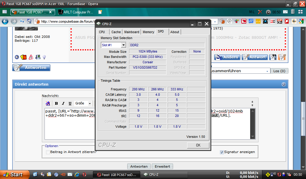Click the red X icon in tab bar
This screenshot has height=179, width=306.
[x=260, y=12]
